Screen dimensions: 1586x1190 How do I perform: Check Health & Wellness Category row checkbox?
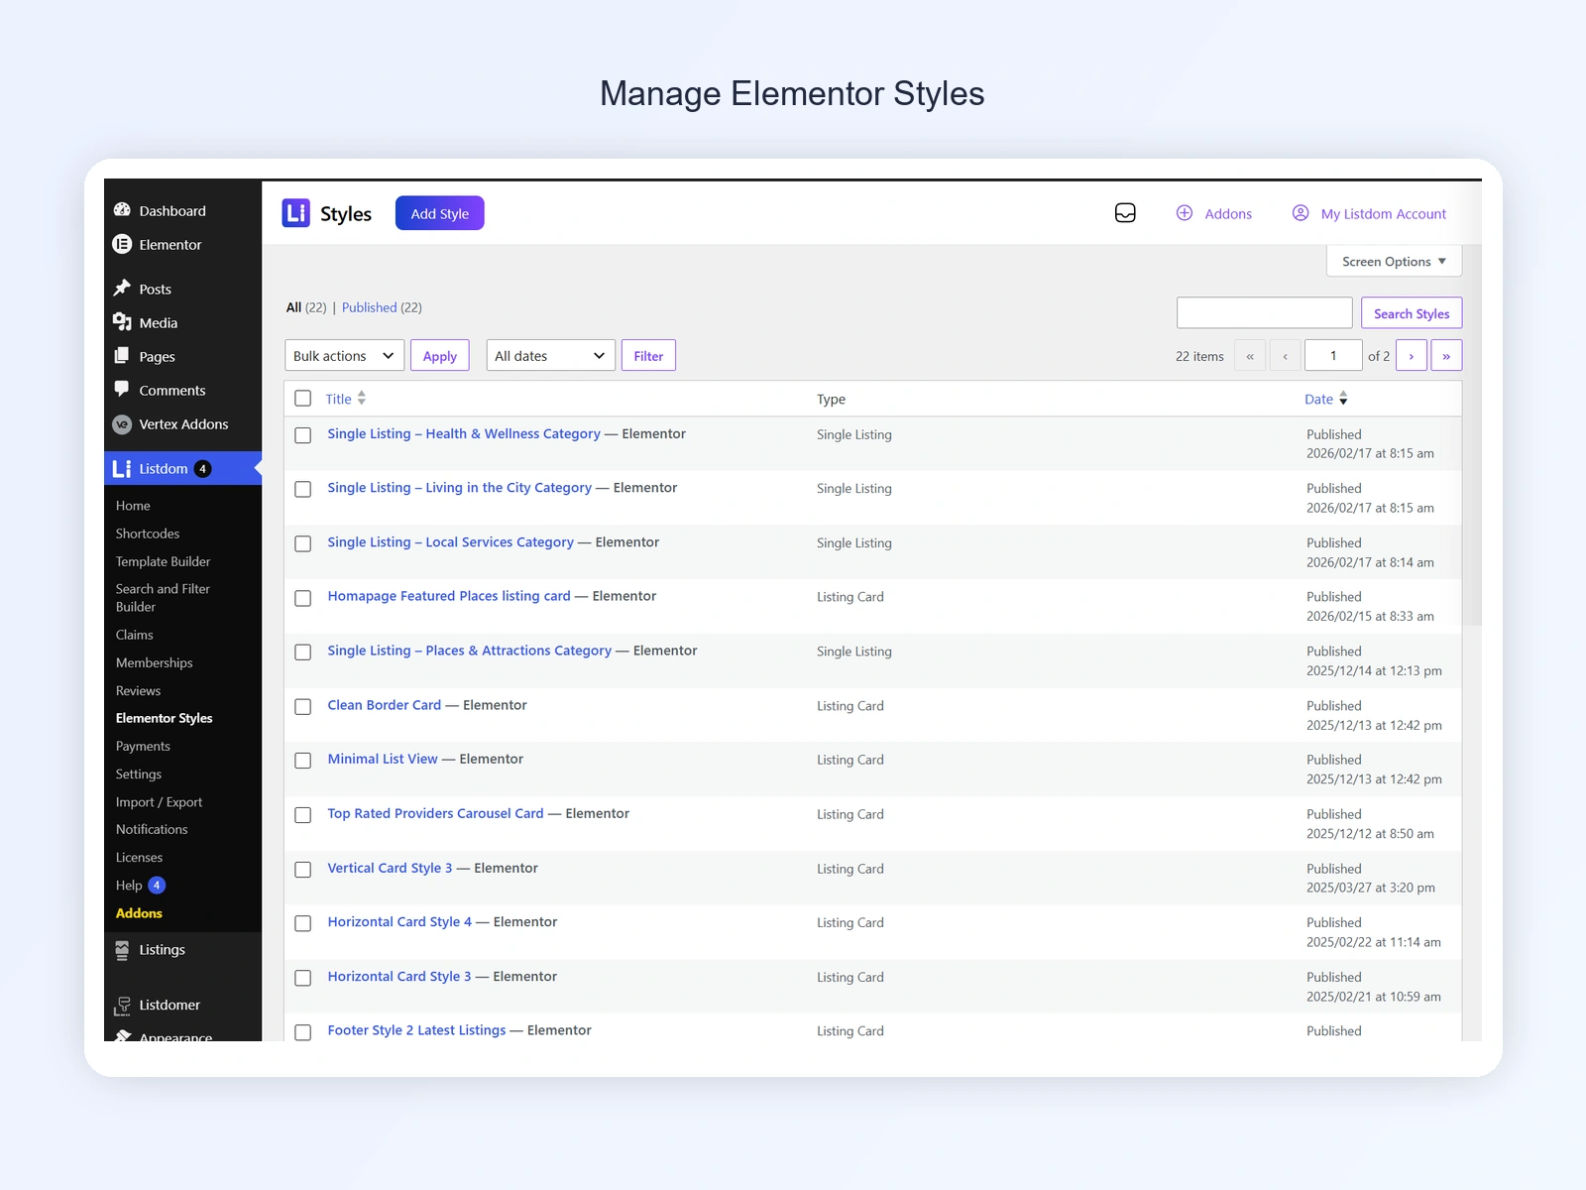(303, 435)
